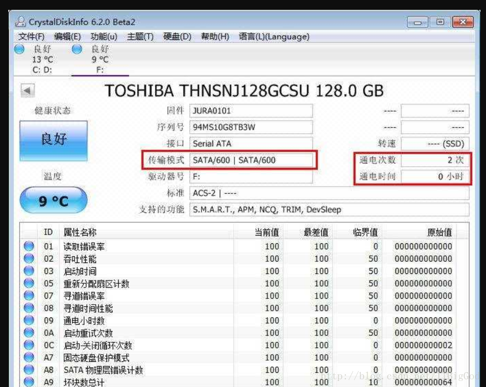The image size is (486, 387).
Task: Click the ACS-2 standard field
Action: click(329, 193)
